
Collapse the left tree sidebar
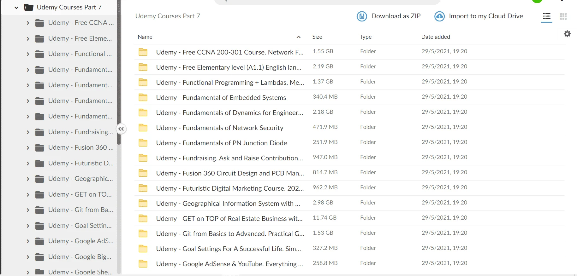(x=121, y=129)
